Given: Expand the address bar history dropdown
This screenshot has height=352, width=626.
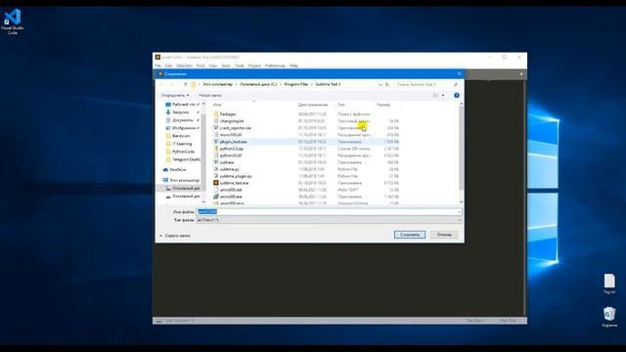Looking at the screenshot, I should point(380,84).
